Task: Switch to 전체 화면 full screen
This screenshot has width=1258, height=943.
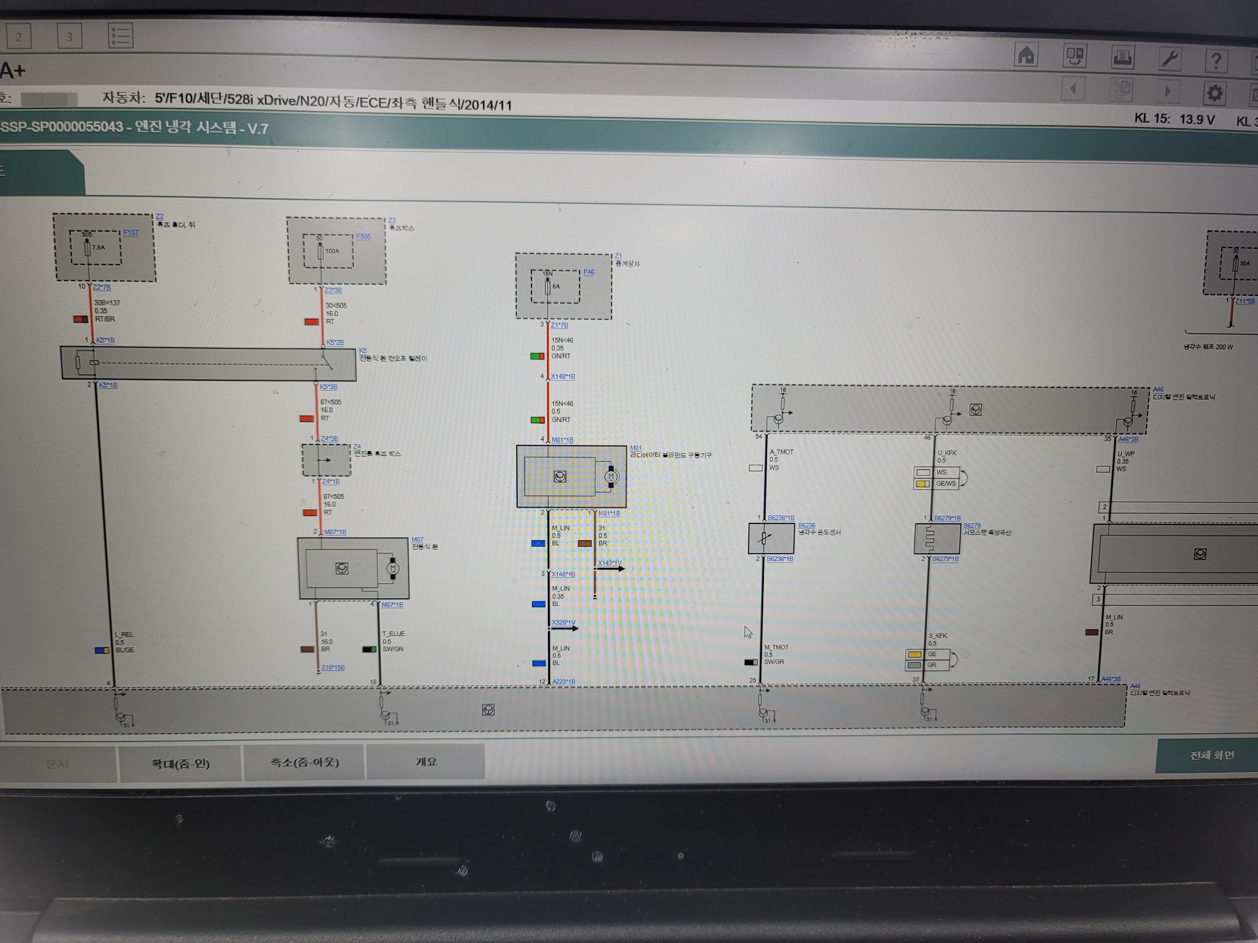Action: pyautogui.click(x=1209, y=755)
